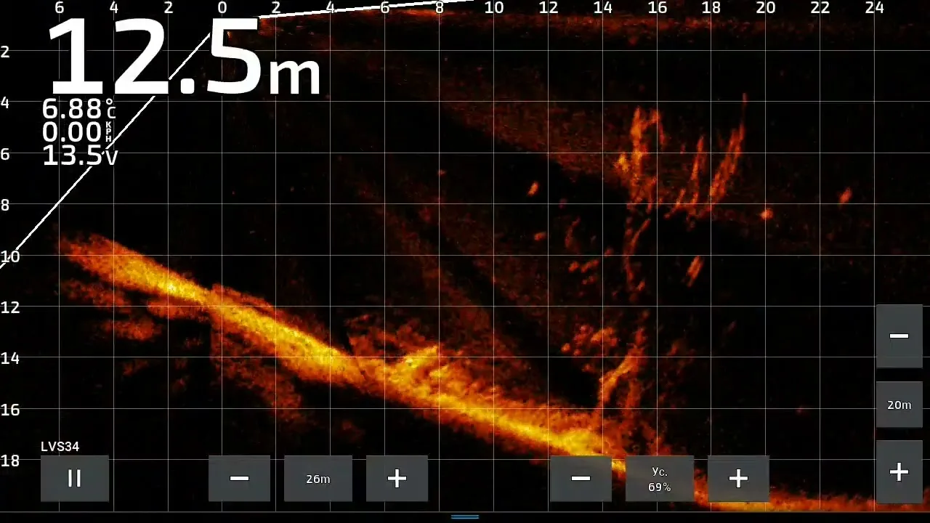Increase the 26m forward range
This screenshot has width=930, height=523.
(x=397, y=478)
